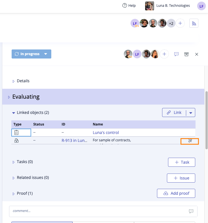Image resolution: width=208 pixels, height=223 pixels.
Task: Expand the Proof (1) section
Action: [x=13, y=194]
